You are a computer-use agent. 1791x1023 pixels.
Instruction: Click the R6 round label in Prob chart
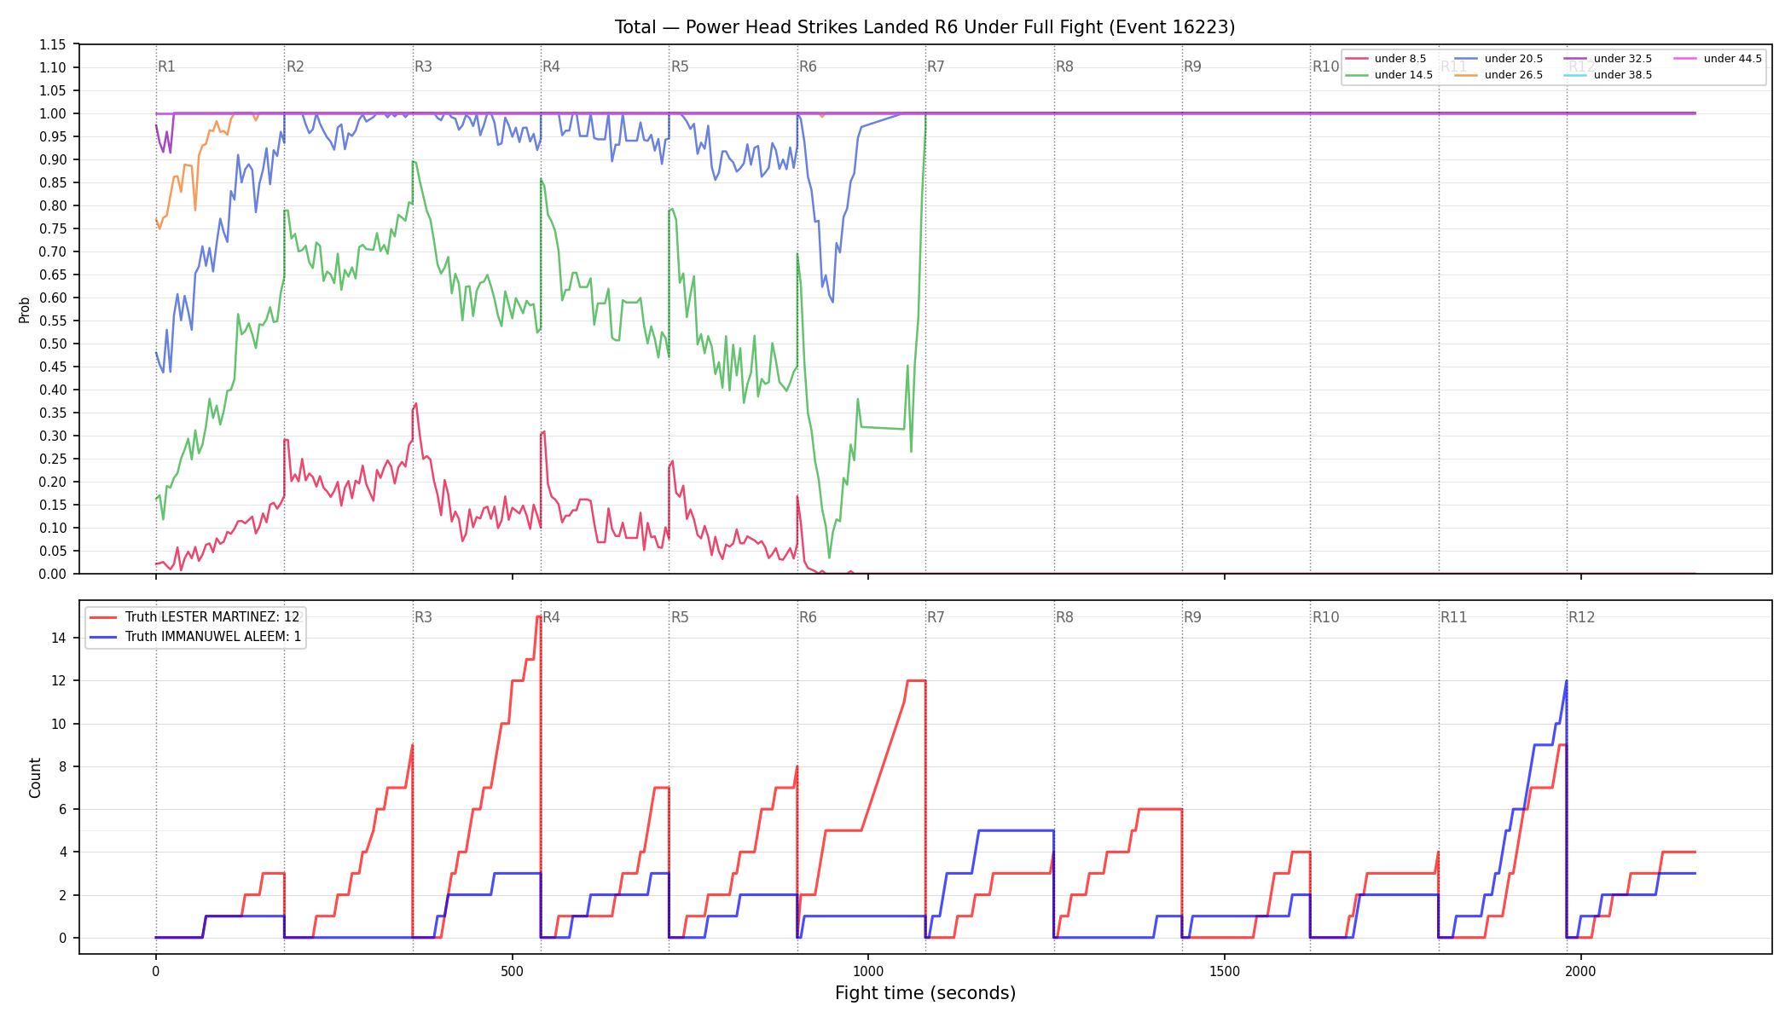click(x=808, y=66)
